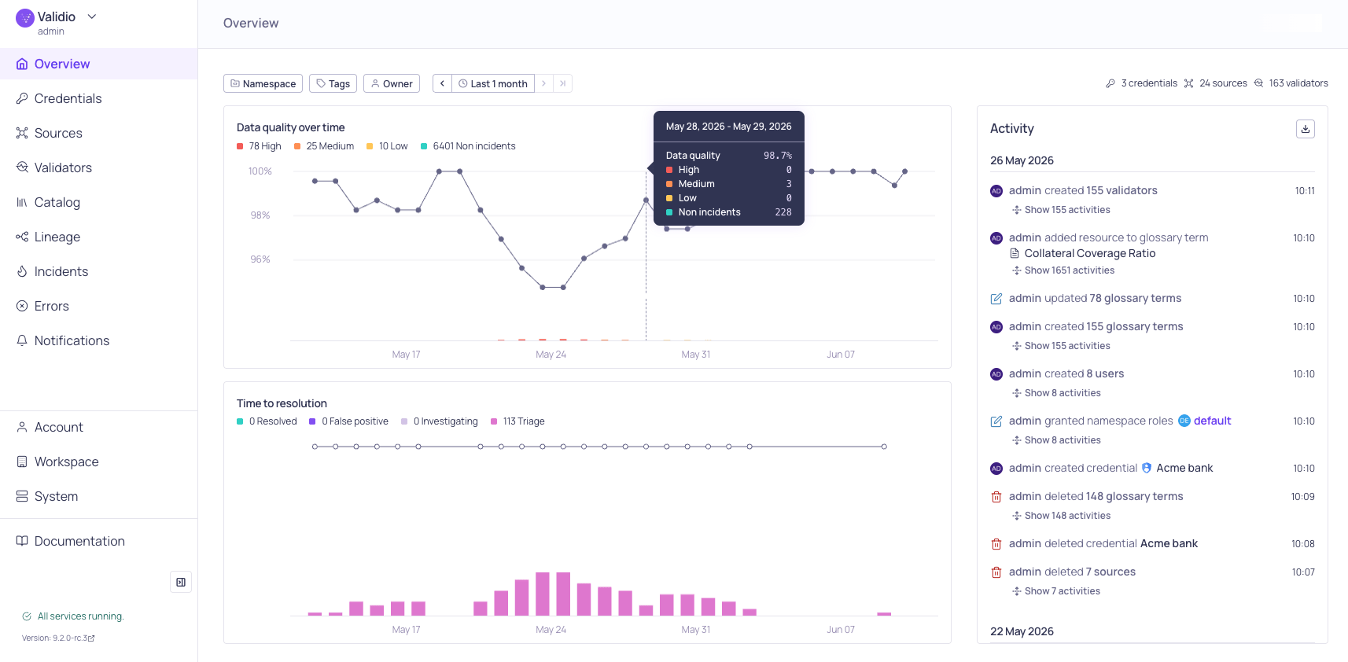
Task: Click the 24 sources summary
Action: coord(1216,83)
